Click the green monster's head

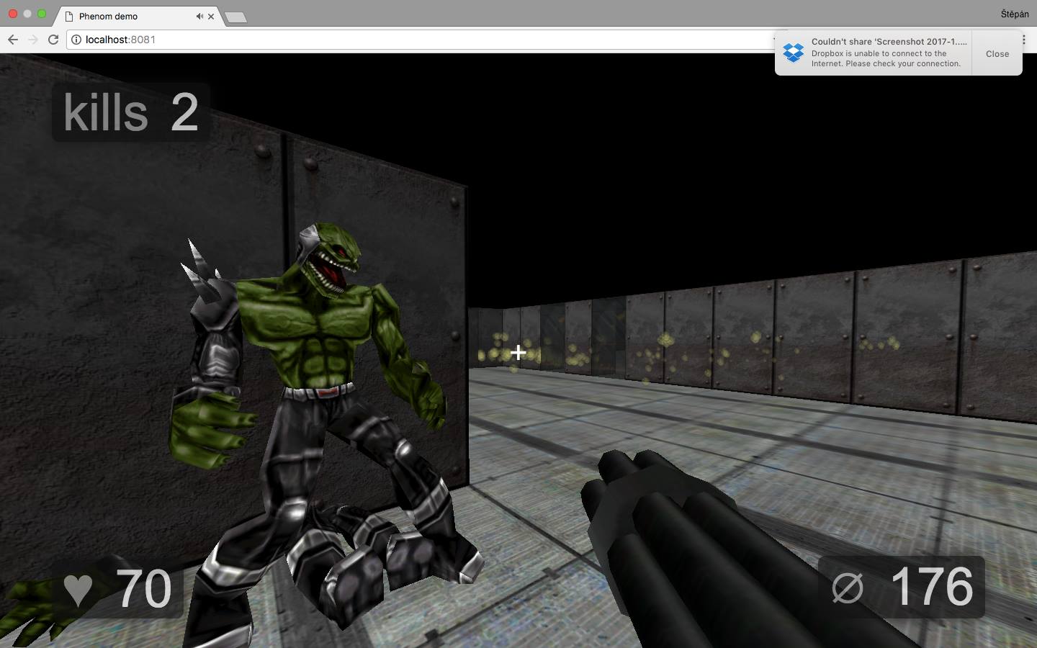coord(331,259)
